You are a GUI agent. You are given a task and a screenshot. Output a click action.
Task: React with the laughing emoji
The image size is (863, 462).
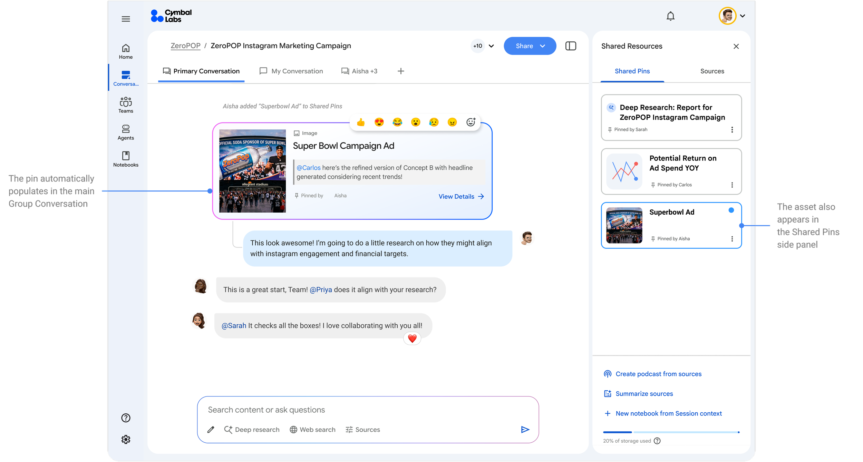397,122
